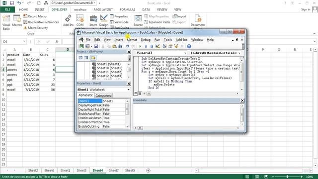Screen dimensions: 318x179
Task: Click View Object icon in Project pane
Action: tap(86, 58)
